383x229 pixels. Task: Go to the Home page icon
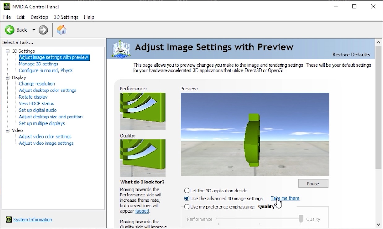coord(62,30)
